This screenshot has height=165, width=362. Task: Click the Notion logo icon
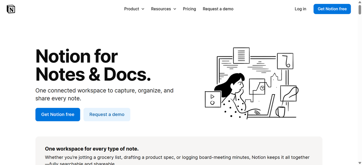coord(11,9)
